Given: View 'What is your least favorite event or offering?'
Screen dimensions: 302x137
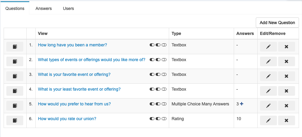Looking at the screenshot, I should 79,89.
